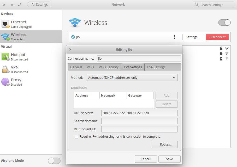Enable Require IPv4 addressing for this connection
The height and width of the screenshot is (167, 237).
(x=76, y=136)
